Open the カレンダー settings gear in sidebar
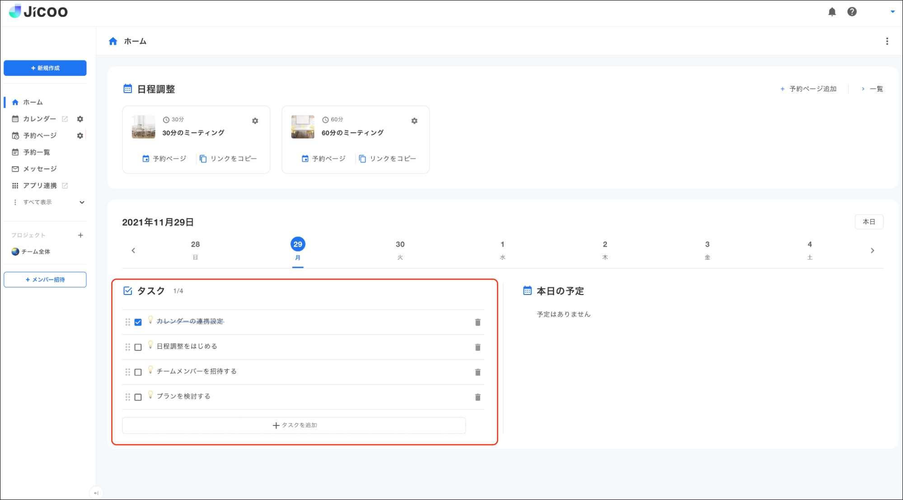Screen dimensions: 903x500 click(80, 119)
